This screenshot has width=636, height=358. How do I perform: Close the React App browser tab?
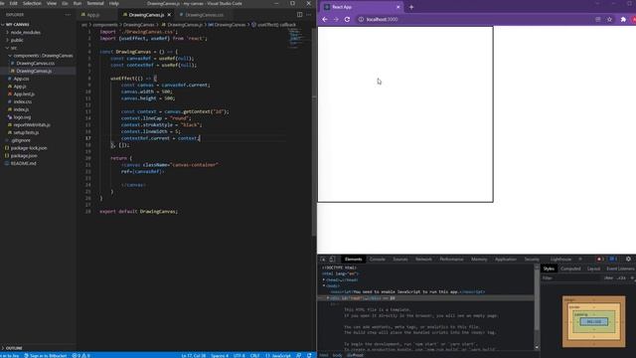pyautogui.click(x=397, y=7)
